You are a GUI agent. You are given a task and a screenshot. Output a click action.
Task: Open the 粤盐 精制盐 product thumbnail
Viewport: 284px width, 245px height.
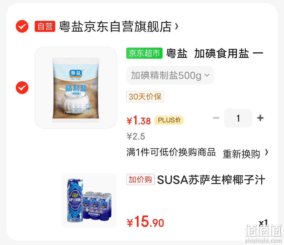(x=76, y=88)
